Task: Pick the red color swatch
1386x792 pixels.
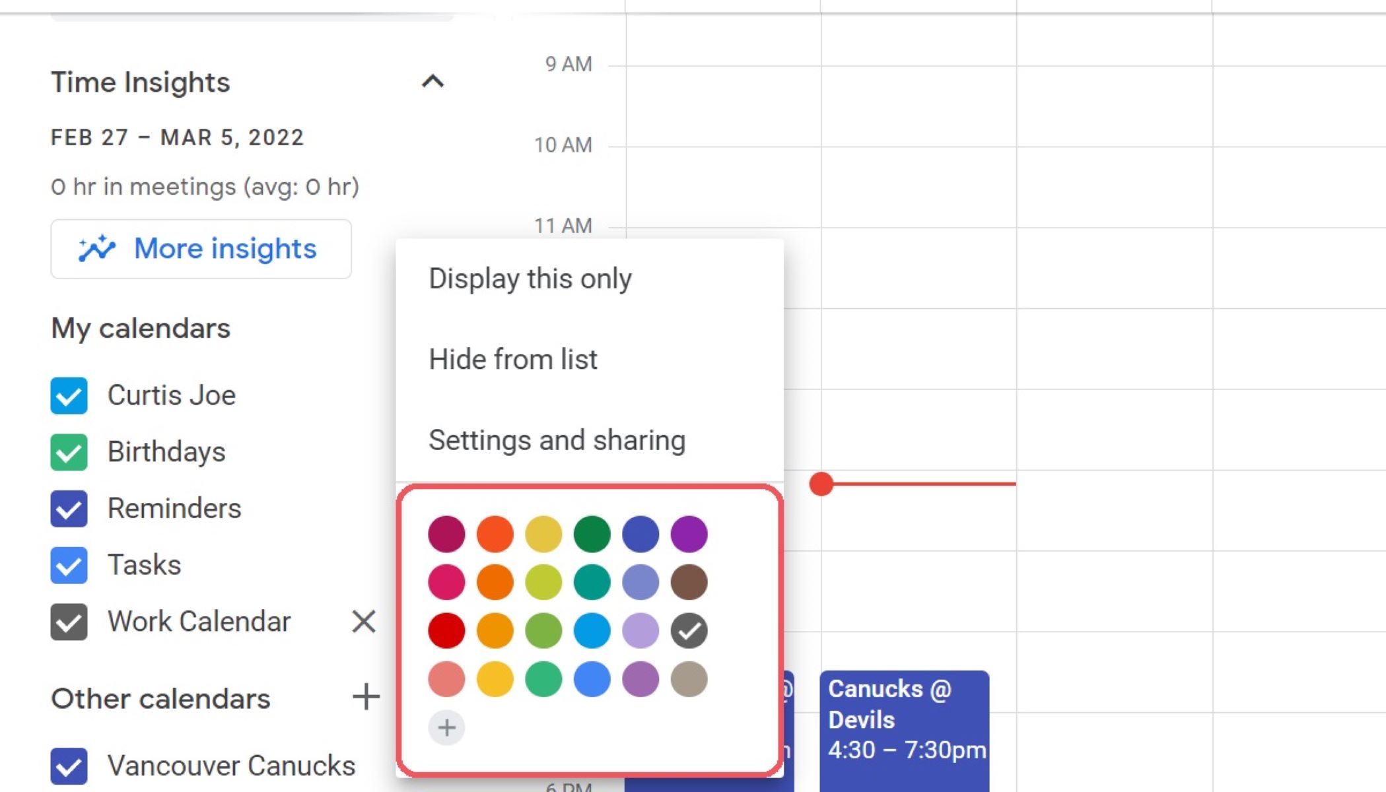Action: pyautogui.click(x=446, y=630)
